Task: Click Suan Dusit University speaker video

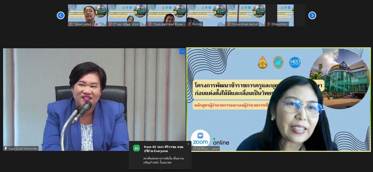Action: pos(94,100)
